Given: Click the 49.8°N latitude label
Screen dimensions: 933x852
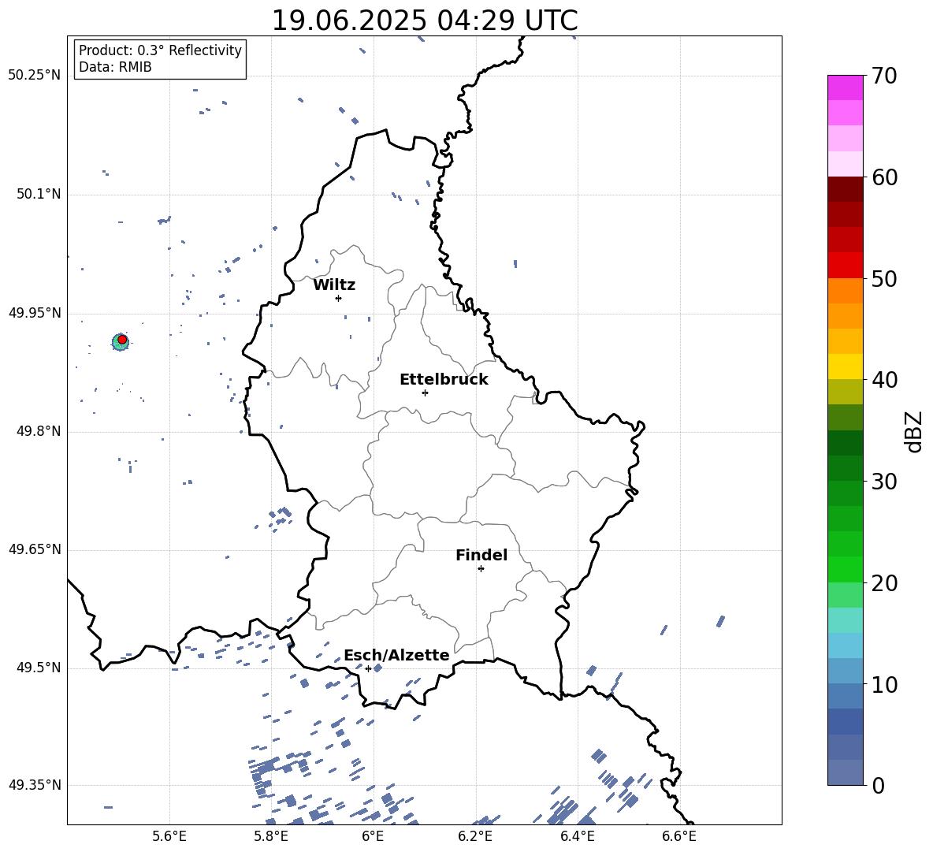Looking at the screenshot, I should (38, 431).
